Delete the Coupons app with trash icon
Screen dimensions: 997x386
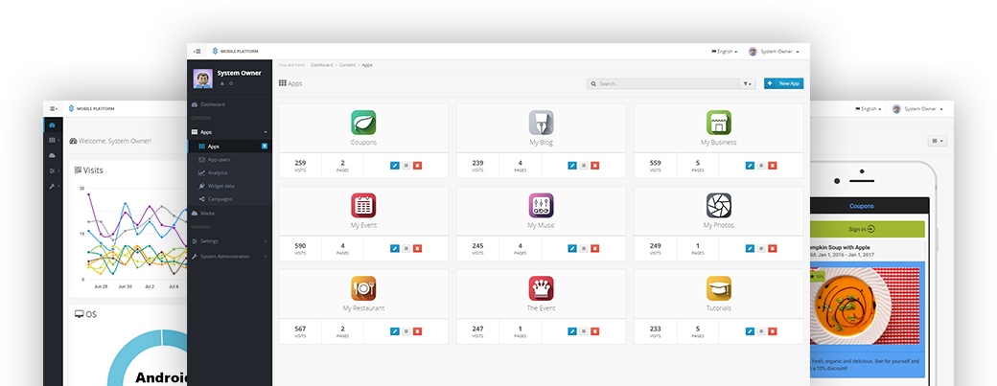pyautogui.click(x=417, y=165)
